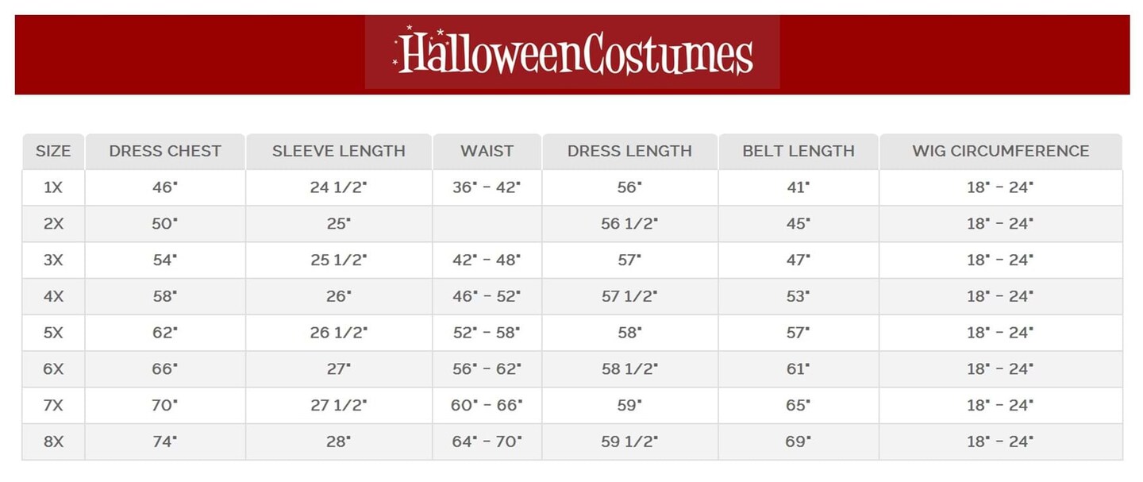The height and width of the screenshot is (482, 1143).
Task: Click the WAIST column header
Action: point(487,151)
